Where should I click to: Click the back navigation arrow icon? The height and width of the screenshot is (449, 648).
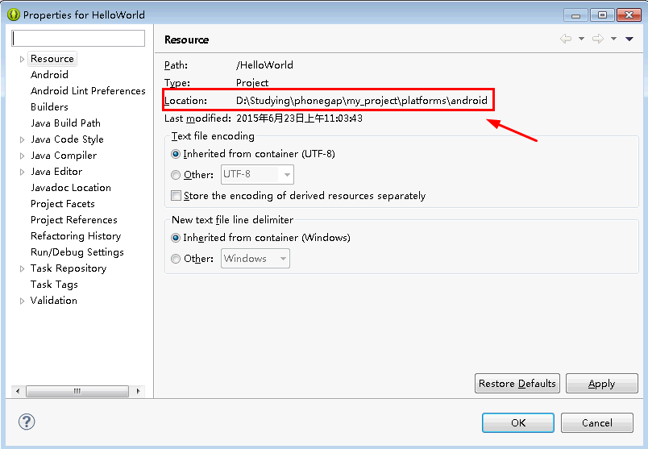[x=566, y=39]
